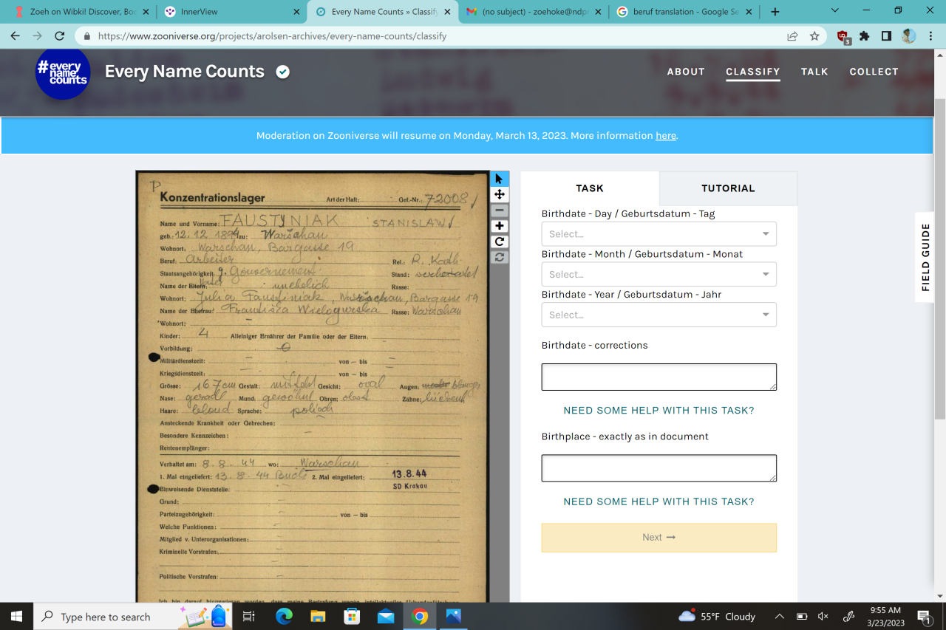Switch to the beruf translation Google tab
The image size is (946, 630).
[x=683, y=12]
